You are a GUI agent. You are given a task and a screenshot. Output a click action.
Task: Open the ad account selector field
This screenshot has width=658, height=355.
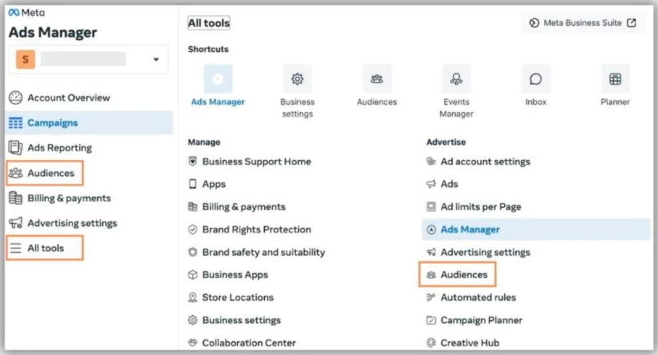coord(89,59)
